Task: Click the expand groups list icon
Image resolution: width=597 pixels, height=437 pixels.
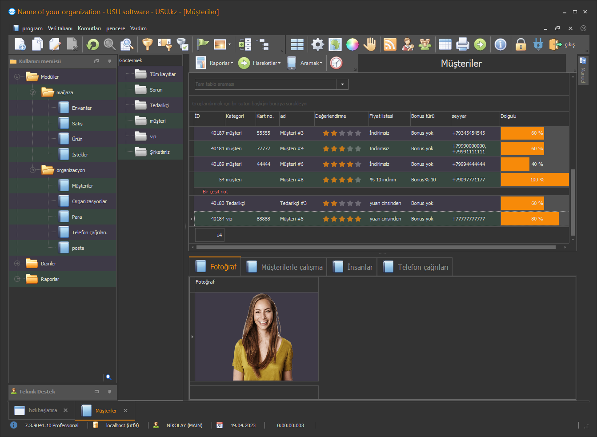Action: point(245,44)
